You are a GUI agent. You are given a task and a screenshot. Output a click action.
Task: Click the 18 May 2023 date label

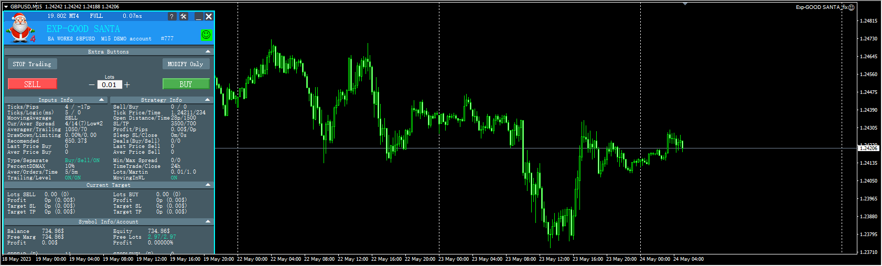coord(17,259)
